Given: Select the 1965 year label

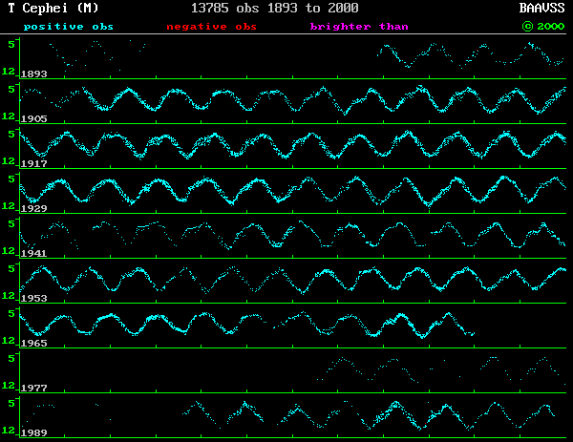Looking at the screenshot, I should coord(34,344).
